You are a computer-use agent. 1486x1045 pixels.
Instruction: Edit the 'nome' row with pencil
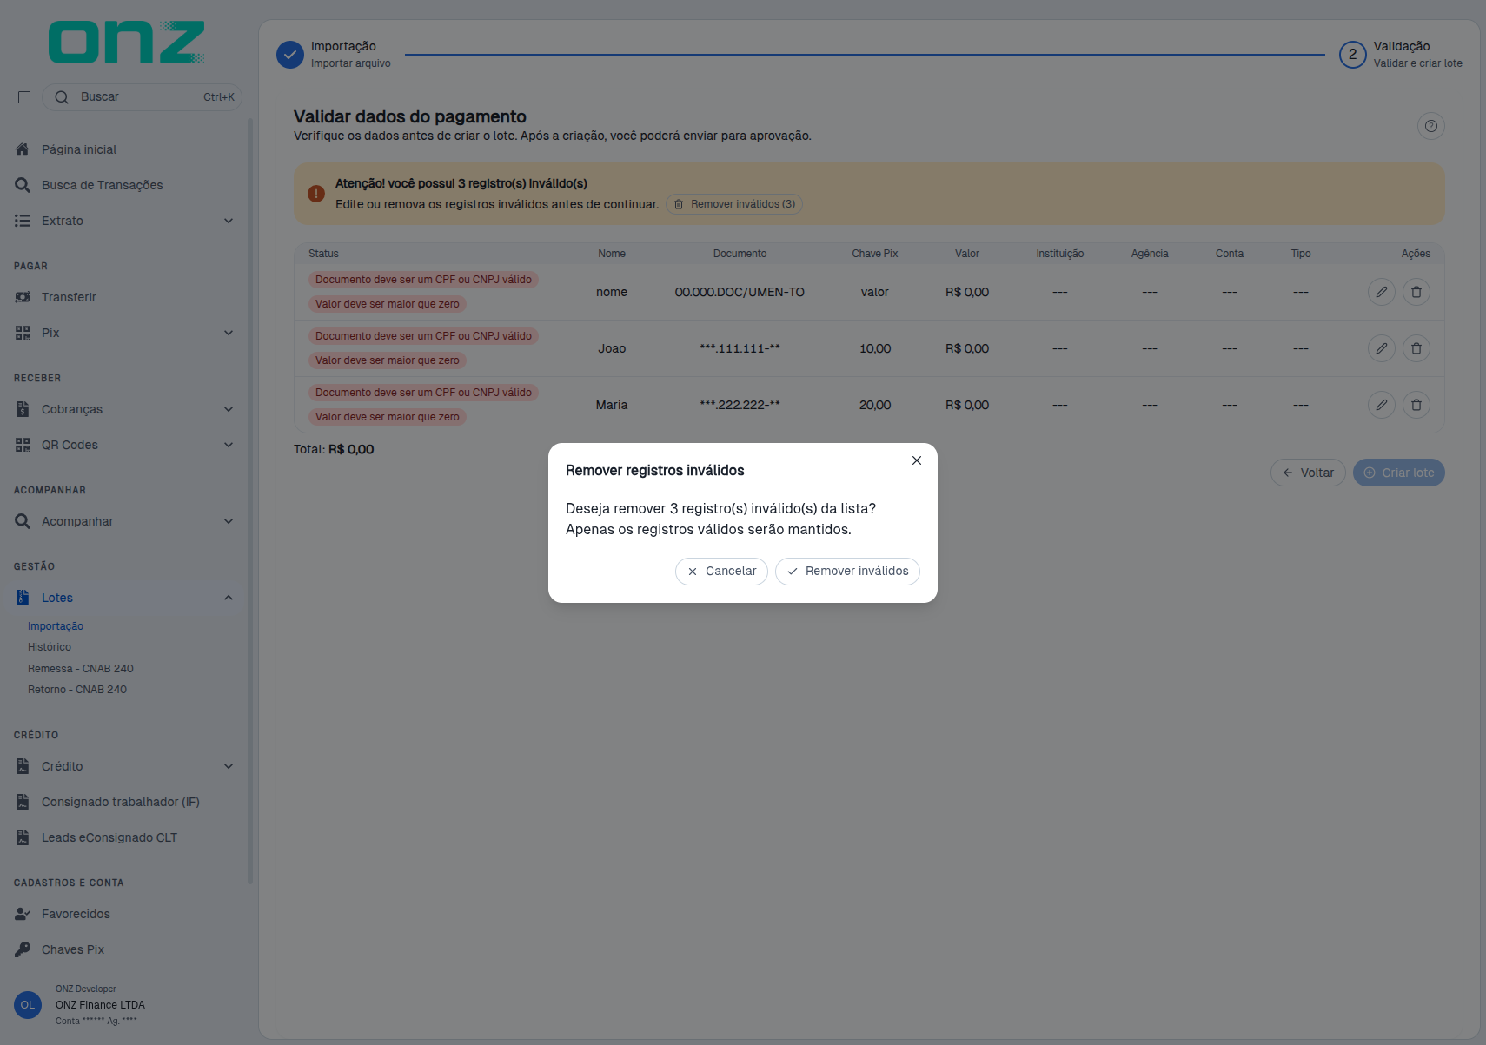(1382, 292)
